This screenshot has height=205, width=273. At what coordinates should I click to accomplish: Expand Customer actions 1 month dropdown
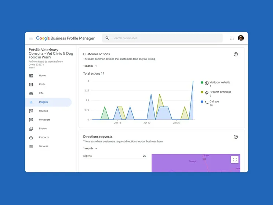pyautogui.click(x=90, y=66)
